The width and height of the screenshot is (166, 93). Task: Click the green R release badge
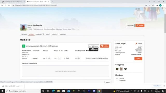click(24, 46)
